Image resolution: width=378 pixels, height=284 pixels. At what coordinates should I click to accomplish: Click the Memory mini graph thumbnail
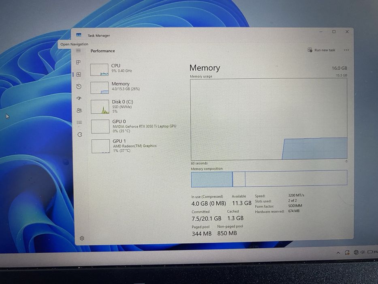pyautogui.click(x=100, y=88)
